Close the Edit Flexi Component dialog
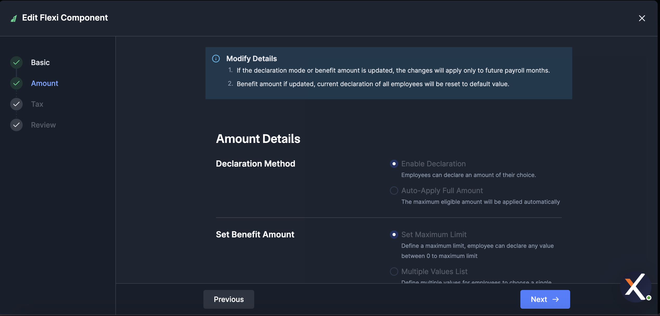 pos(642,18)
